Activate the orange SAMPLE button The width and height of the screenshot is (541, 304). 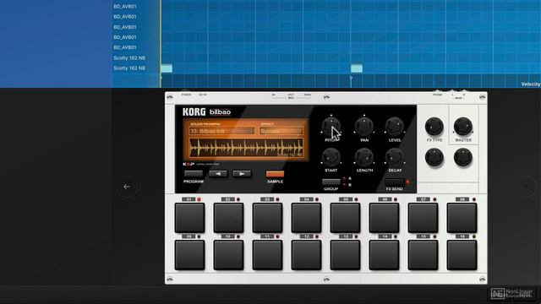coord(275,174)
